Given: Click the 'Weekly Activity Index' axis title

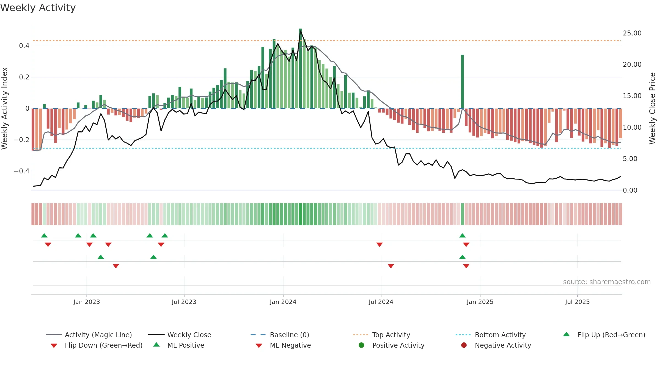Looking at the screenshot, I should click(4, 109).
